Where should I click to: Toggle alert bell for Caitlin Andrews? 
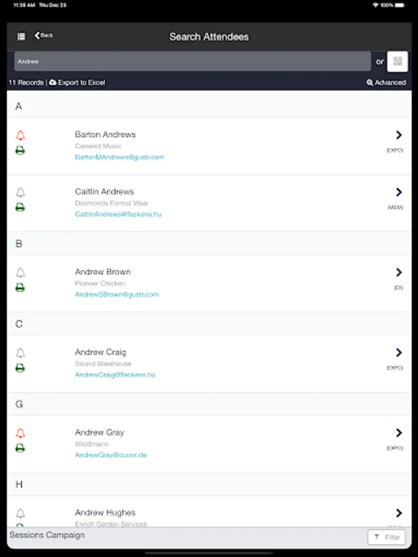click(x=20, y=192)
